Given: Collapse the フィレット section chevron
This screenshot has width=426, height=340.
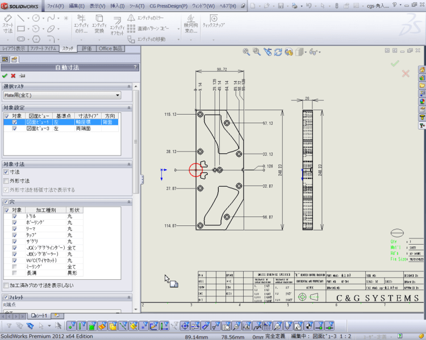Looking at the screenshot, I should point(129,297).
